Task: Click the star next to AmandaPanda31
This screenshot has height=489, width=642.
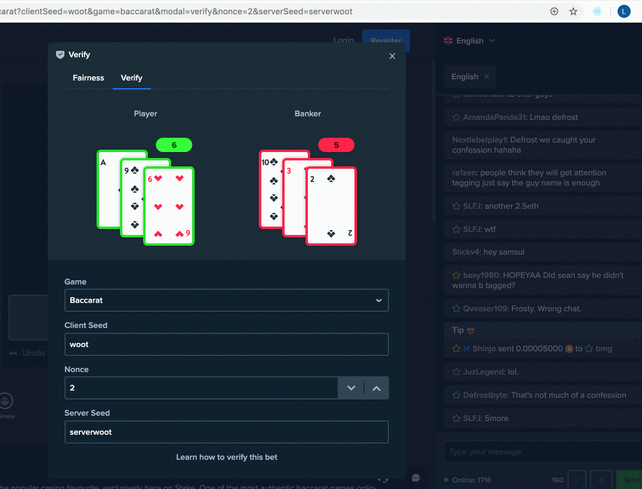Action: click(x=456, y=117)
